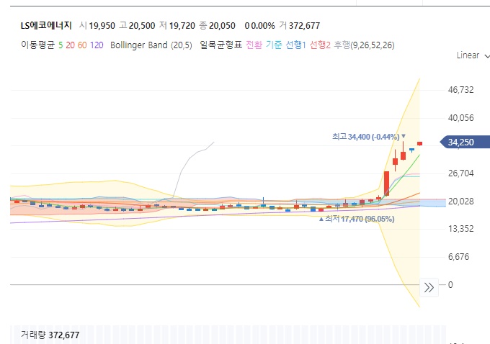This screenshot has height=344, width=490.
Task: Click the 46,732 axis label
Action: pyautogui.click(x=460, y=90)
